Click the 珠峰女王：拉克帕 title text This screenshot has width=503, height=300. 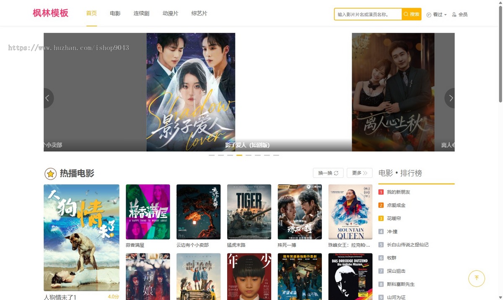(x=349, y=245)
